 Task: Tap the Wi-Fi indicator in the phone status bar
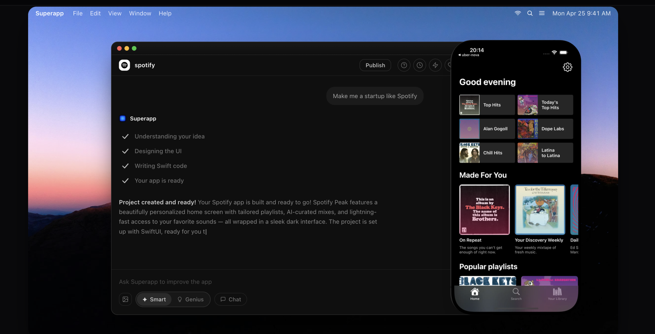(554, 52)
